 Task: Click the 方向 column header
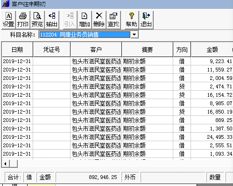182,50
